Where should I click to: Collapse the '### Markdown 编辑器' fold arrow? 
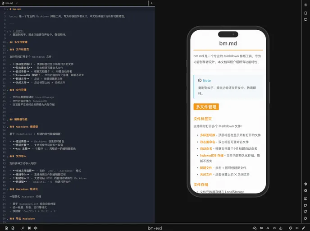tap(7, 127)
